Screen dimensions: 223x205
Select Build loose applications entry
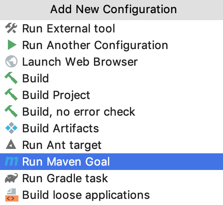pyautogui.click(x=111, y=195)
